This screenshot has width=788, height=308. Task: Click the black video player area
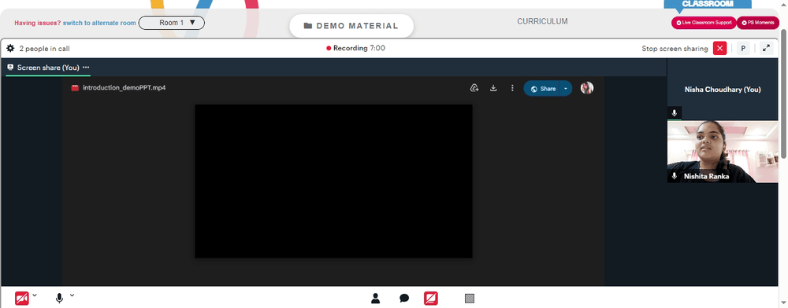[333, 181]
